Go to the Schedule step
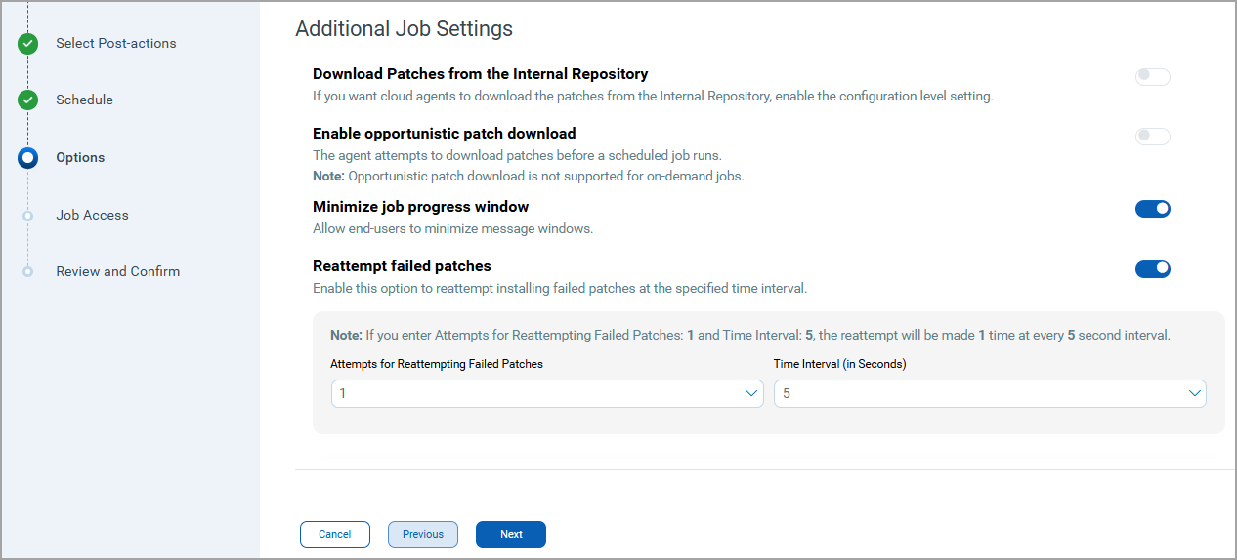 (x=84, y=100)
